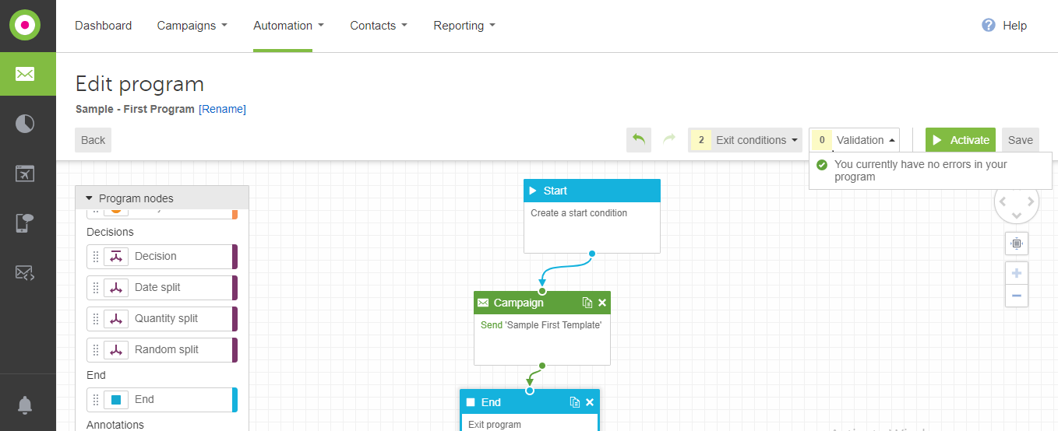Click the email envelope icon in sidebar

[25, 74]
